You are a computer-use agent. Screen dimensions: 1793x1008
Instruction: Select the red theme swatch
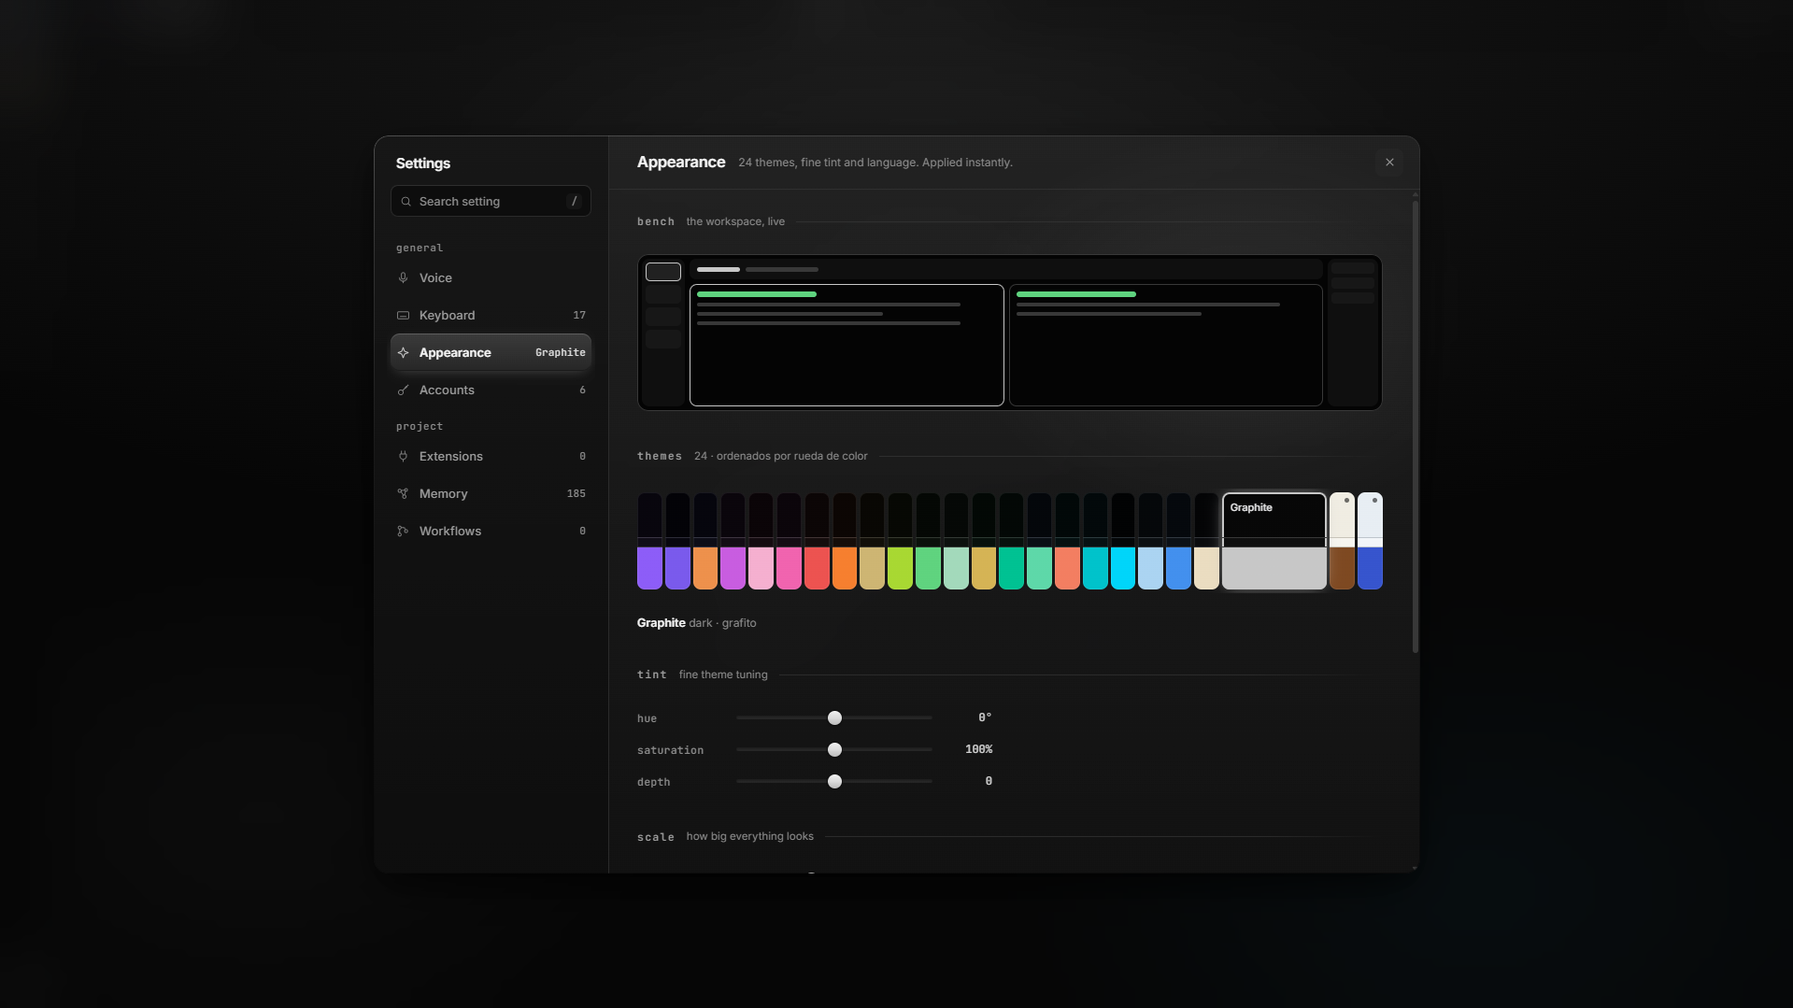(x=817, y=541)
